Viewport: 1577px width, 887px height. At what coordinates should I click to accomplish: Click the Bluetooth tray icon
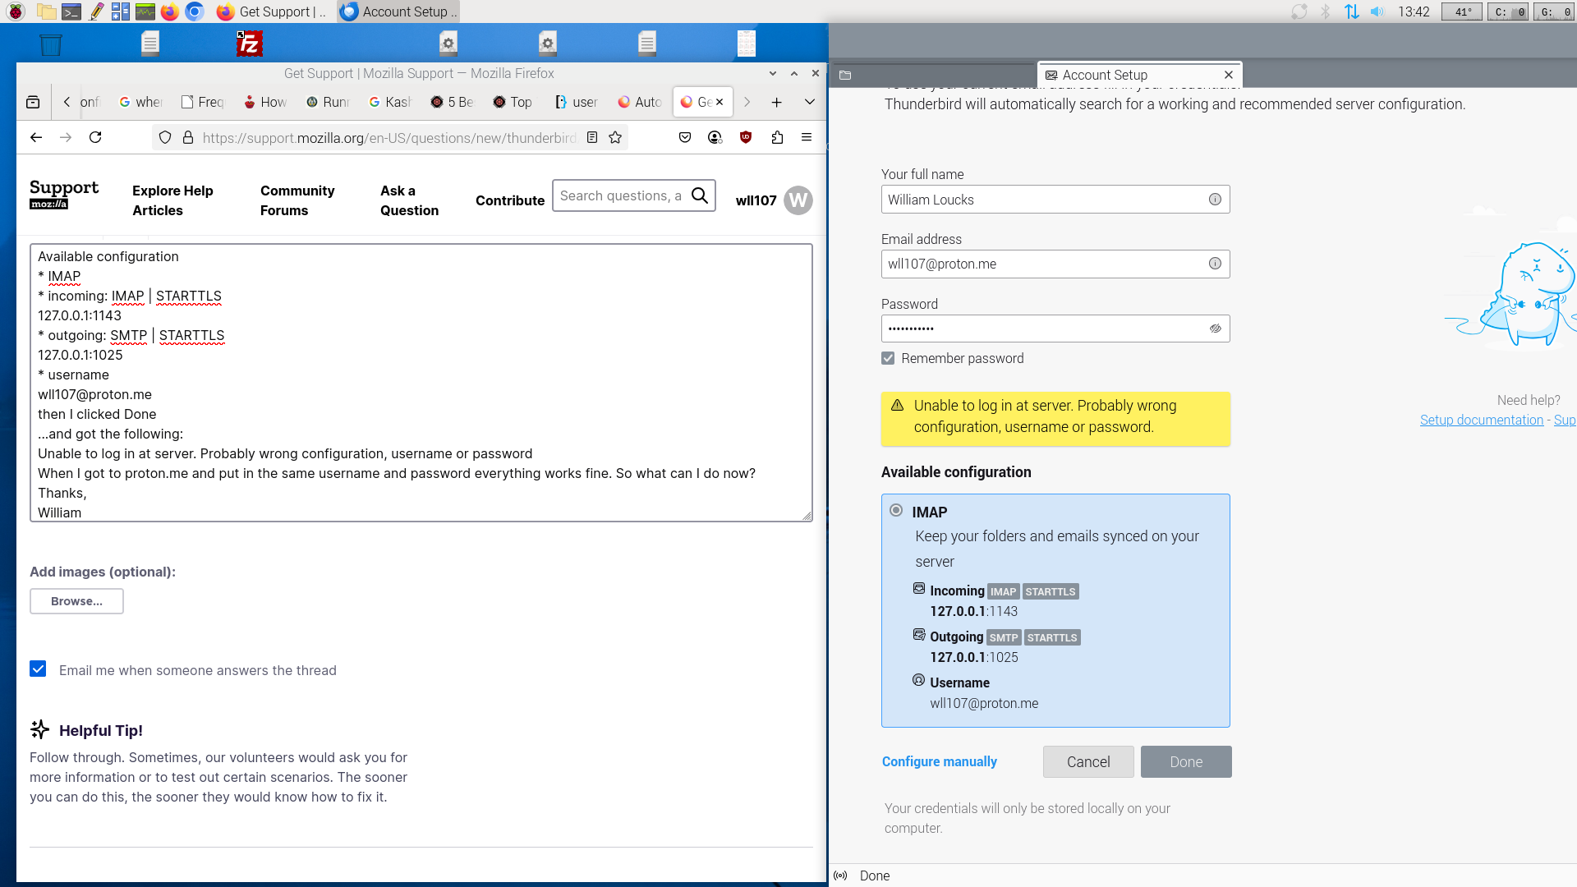[1325, 11]
